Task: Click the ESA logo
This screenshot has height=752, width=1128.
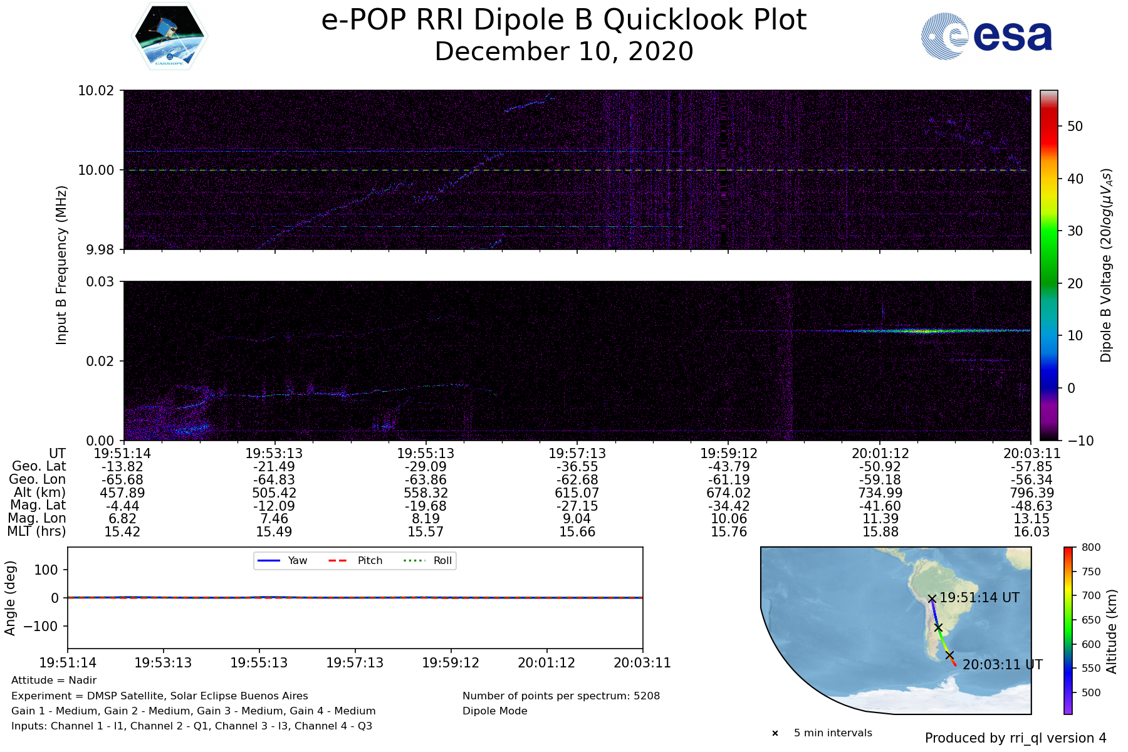Action: [986, 36]
